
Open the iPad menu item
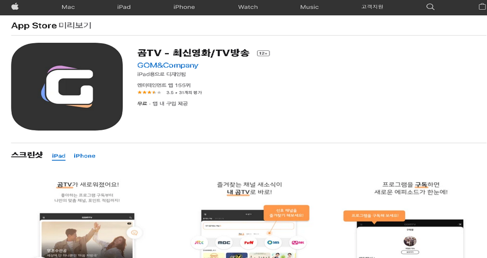[x=124, y=7]
